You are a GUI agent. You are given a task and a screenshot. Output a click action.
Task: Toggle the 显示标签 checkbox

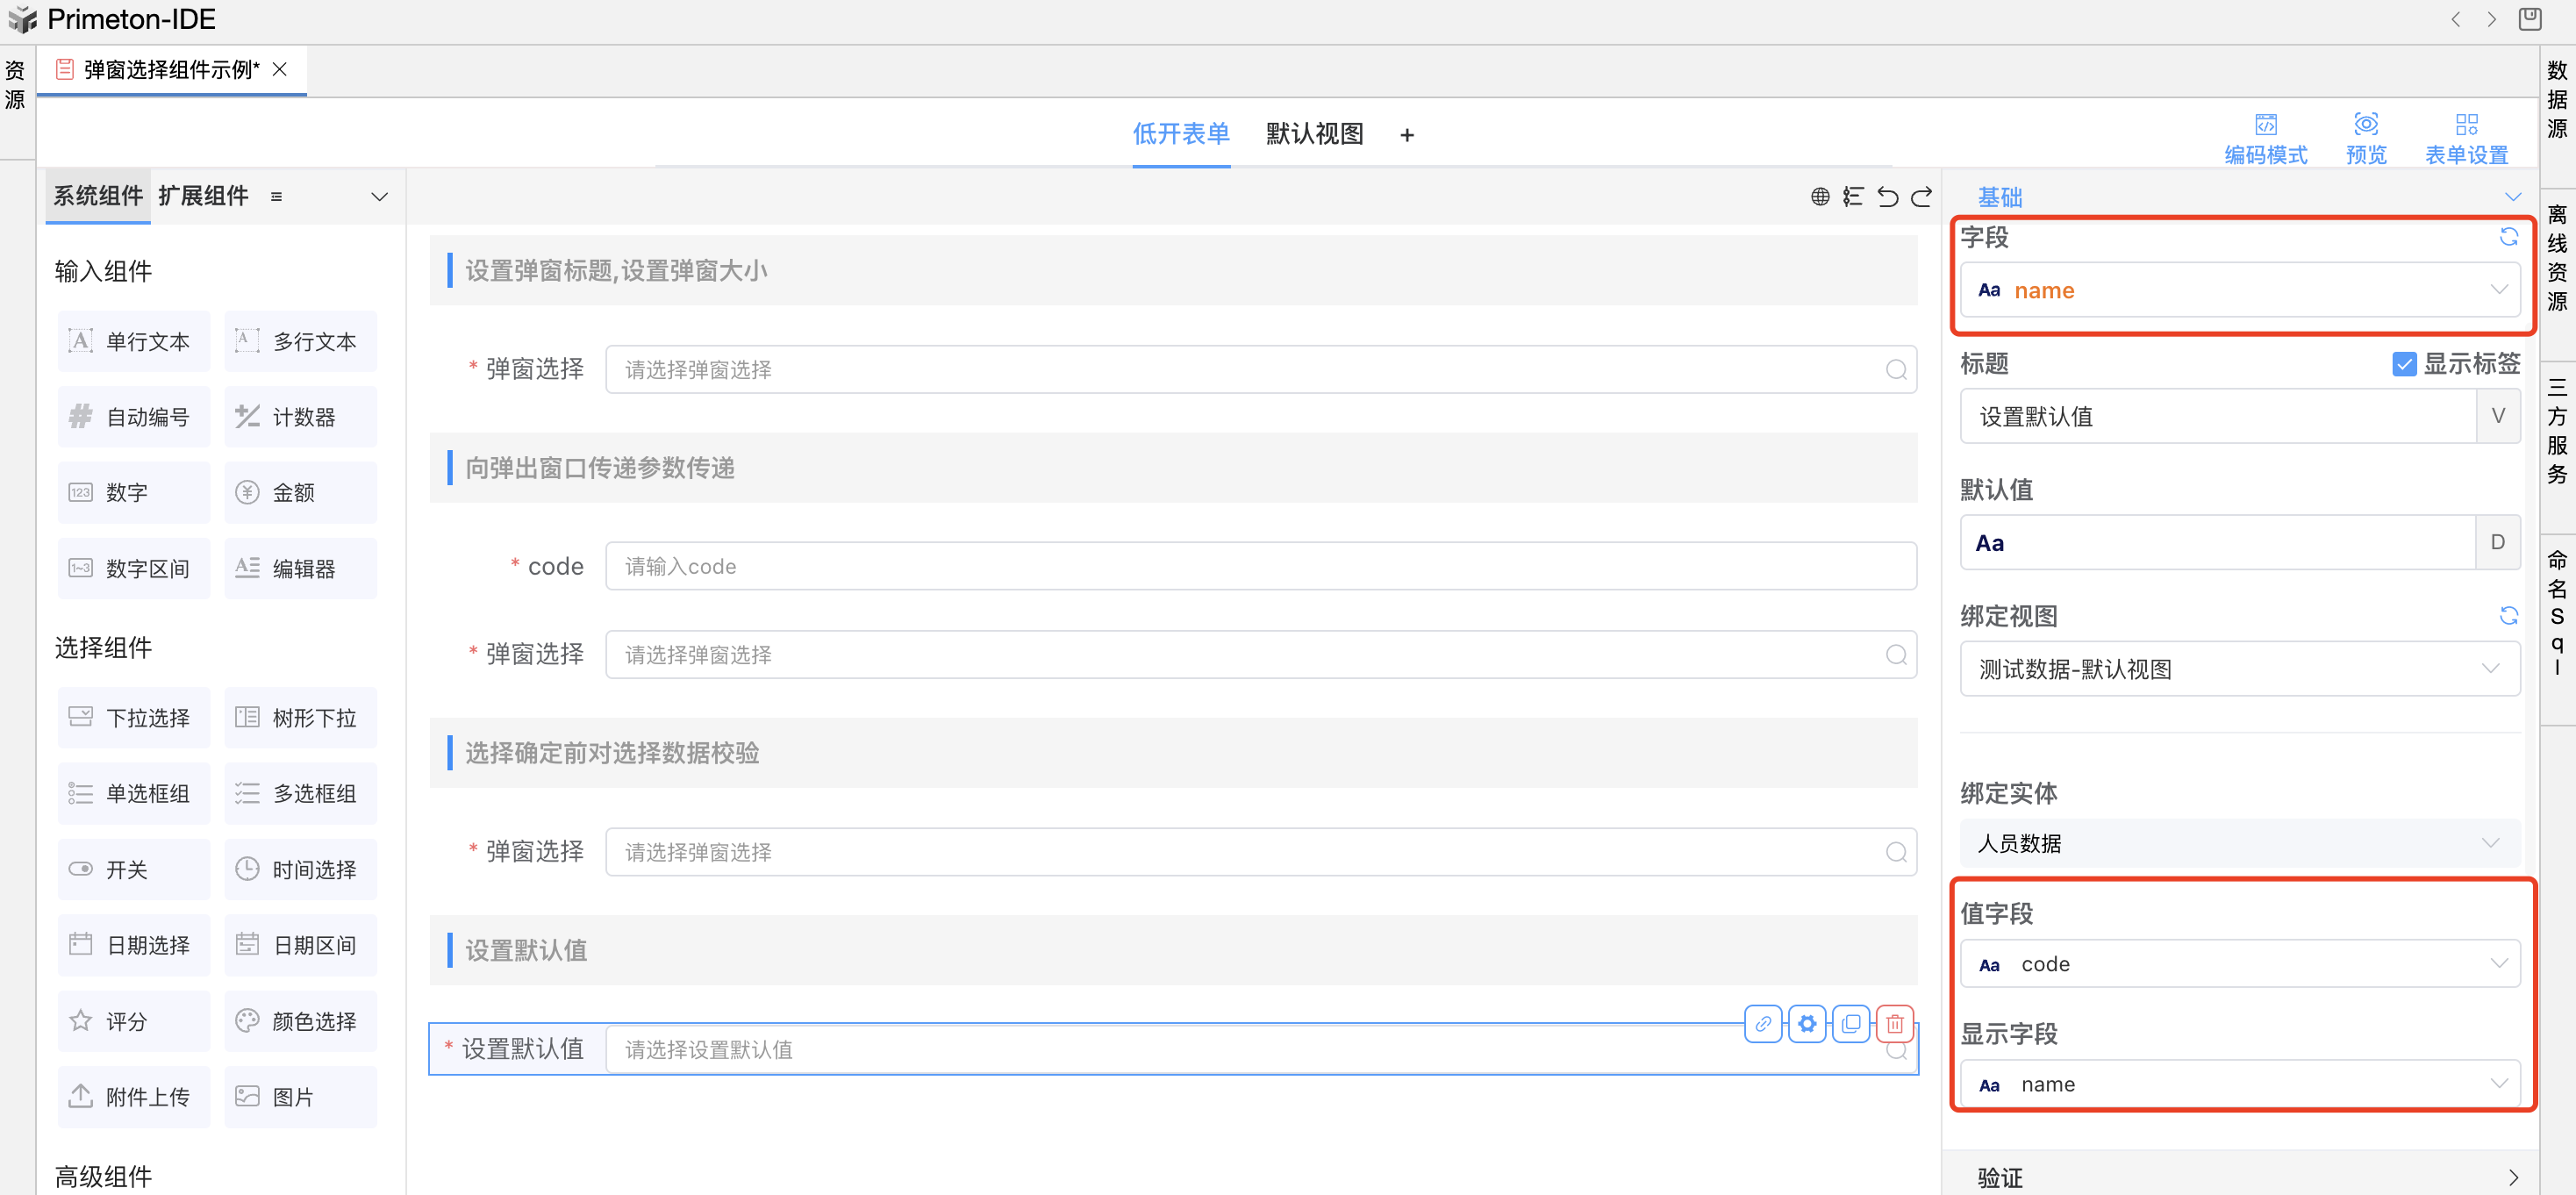2404,364
